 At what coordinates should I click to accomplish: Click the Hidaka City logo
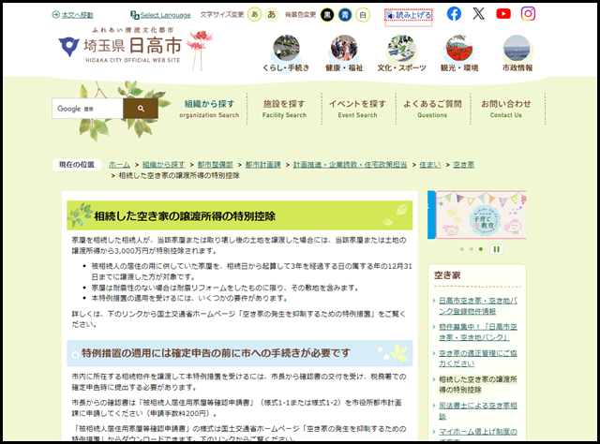pos(120,46)
